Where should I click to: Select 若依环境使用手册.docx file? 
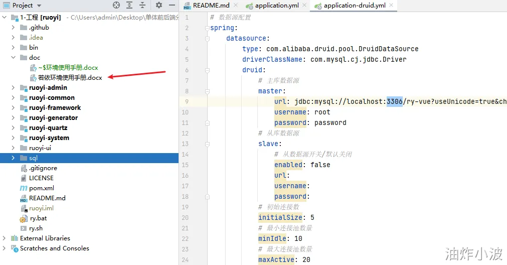[x=70, y=78]
